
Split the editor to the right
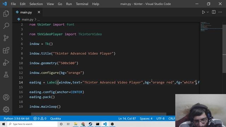(x=214, y=12)
